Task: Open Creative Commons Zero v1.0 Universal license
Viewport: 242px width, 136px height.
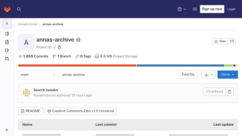Action: [81, 111]
